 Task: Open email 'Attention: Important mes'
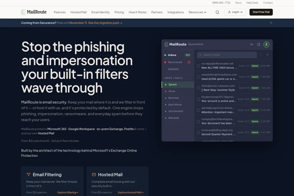pos(218,112)
